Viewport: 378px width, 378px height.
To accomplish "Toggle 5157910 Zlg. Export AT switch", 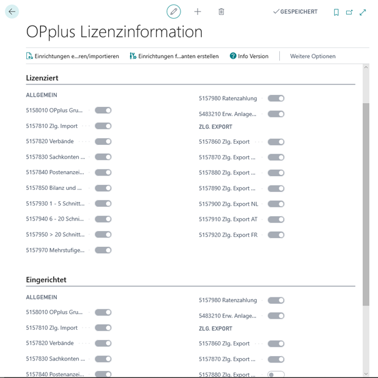I will click(x=276, y=219).
